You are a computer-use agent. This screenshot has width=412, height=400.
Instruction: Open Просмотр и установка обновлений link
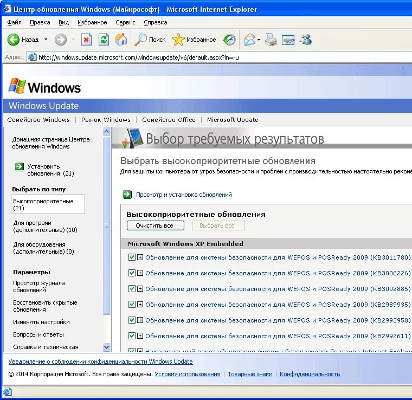click(184, 195)
